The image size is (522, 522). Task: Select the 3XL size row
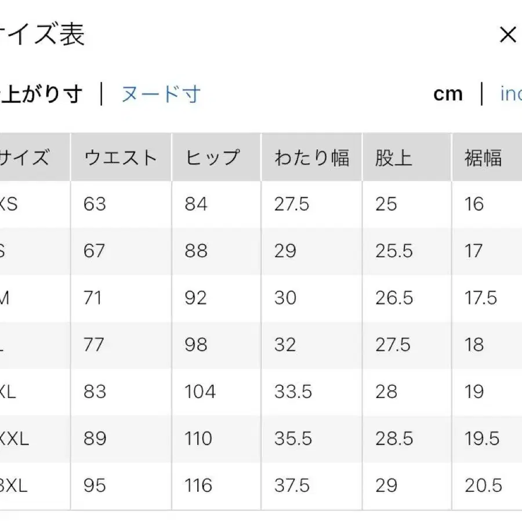pyautogui.click(x=14, y=485)
